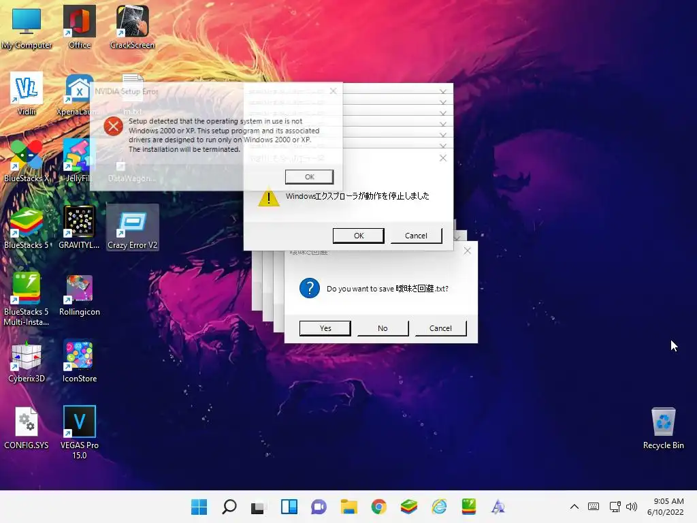The image size is (697, 523).
Task: Select the VEGAS Pro 15.0 shortcut
Action: click(x=79, y=432)
